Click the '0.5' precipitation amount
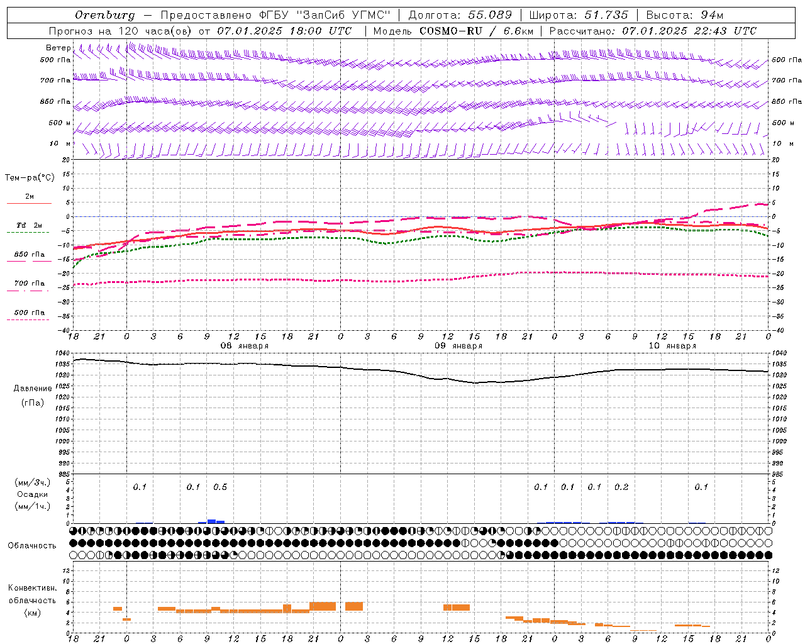 coord(220,487)
